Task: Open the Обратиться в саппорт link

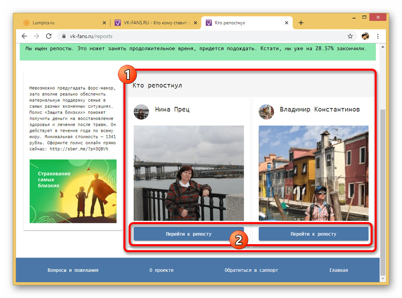Action: click(251, 270)
